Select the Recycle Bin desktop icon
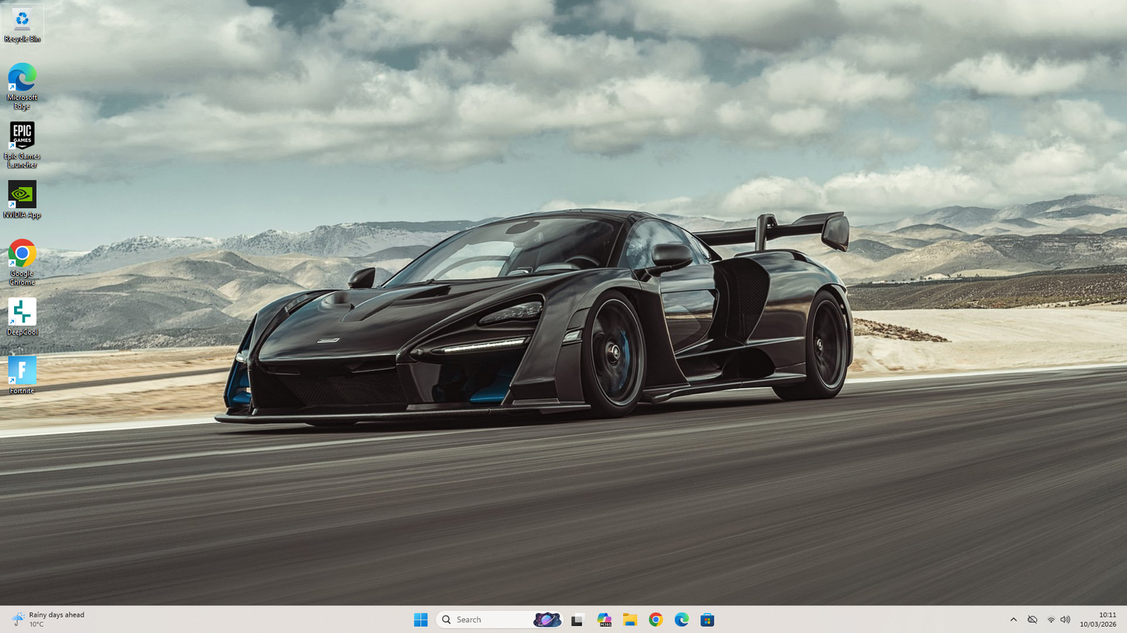This screenshot has height=633, width=1127. tap(22, 23)
